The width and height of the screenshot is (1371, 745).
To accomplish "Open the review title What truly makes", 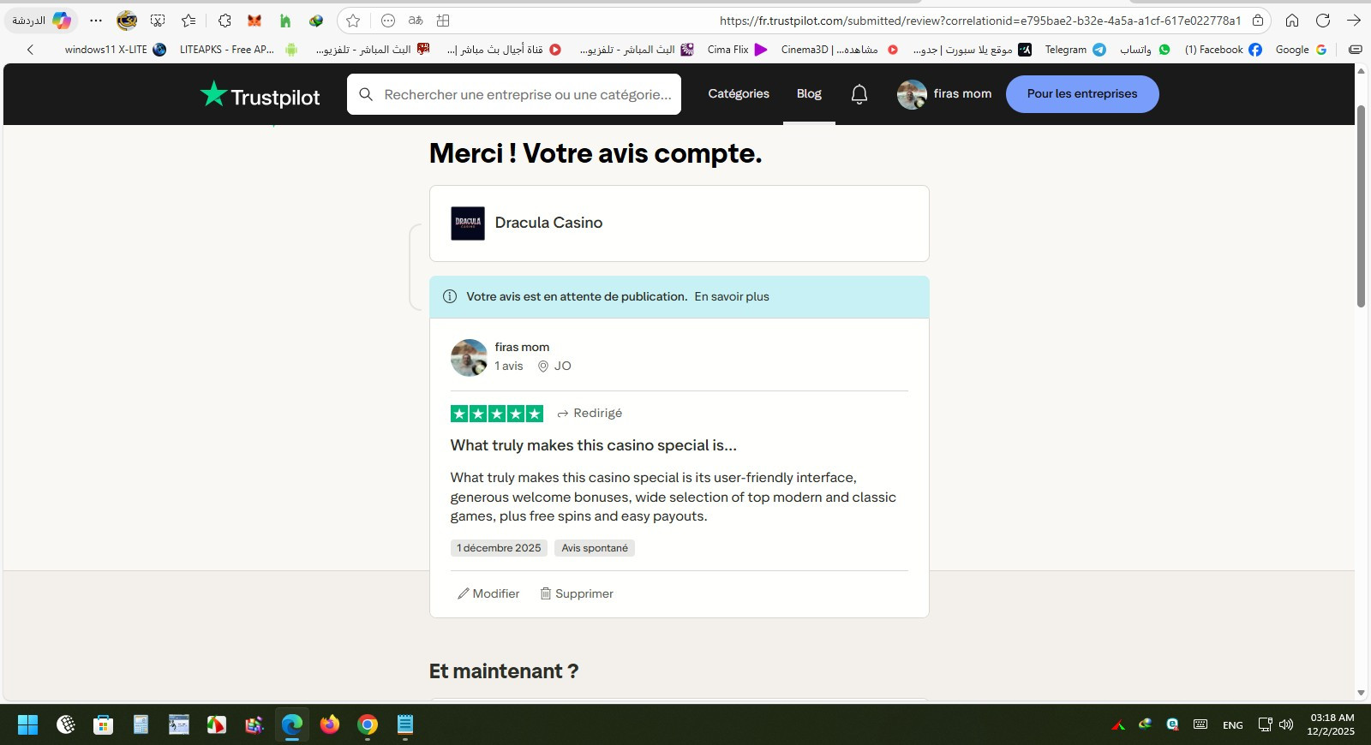I will point(594,445).
